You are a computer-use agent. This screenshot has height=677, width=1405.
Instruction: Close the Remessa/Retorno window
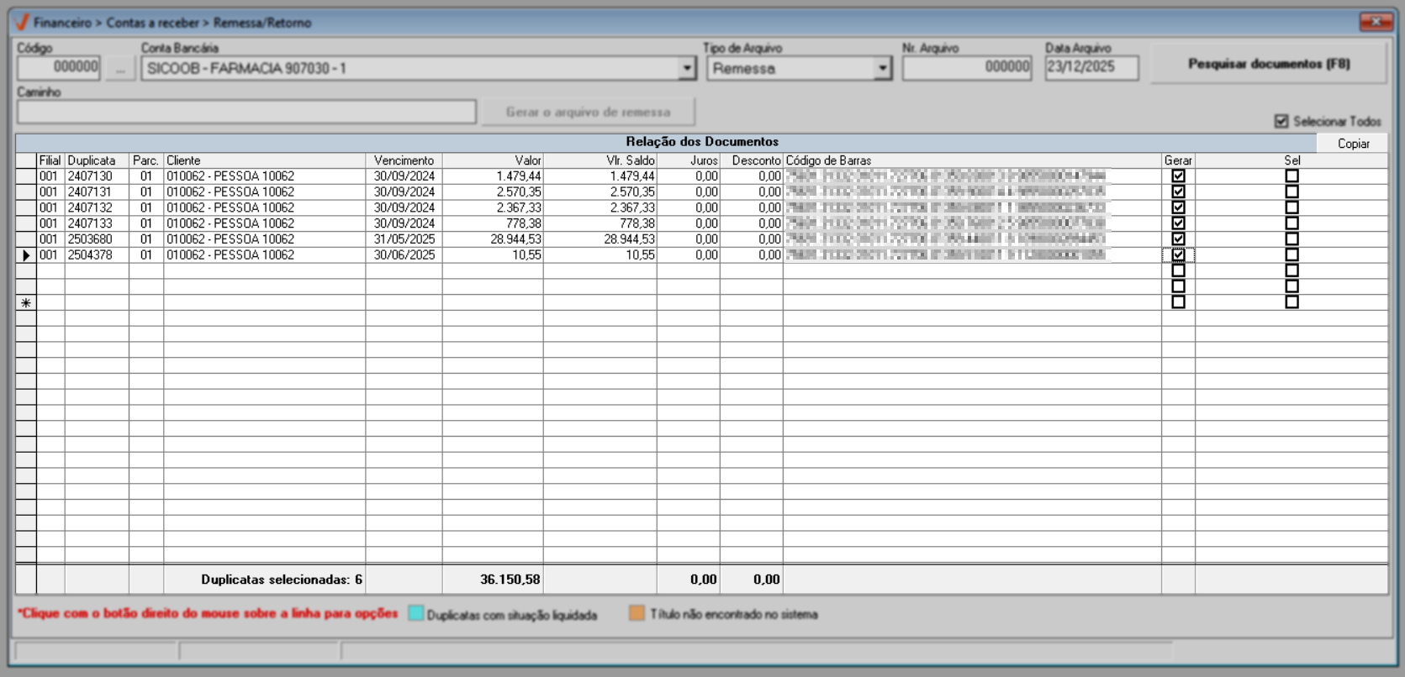coord(1376,22)
